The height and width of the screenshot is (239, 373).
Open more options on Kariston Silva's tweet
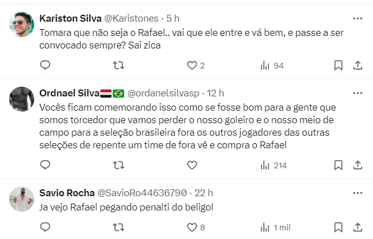pos(358,18)
